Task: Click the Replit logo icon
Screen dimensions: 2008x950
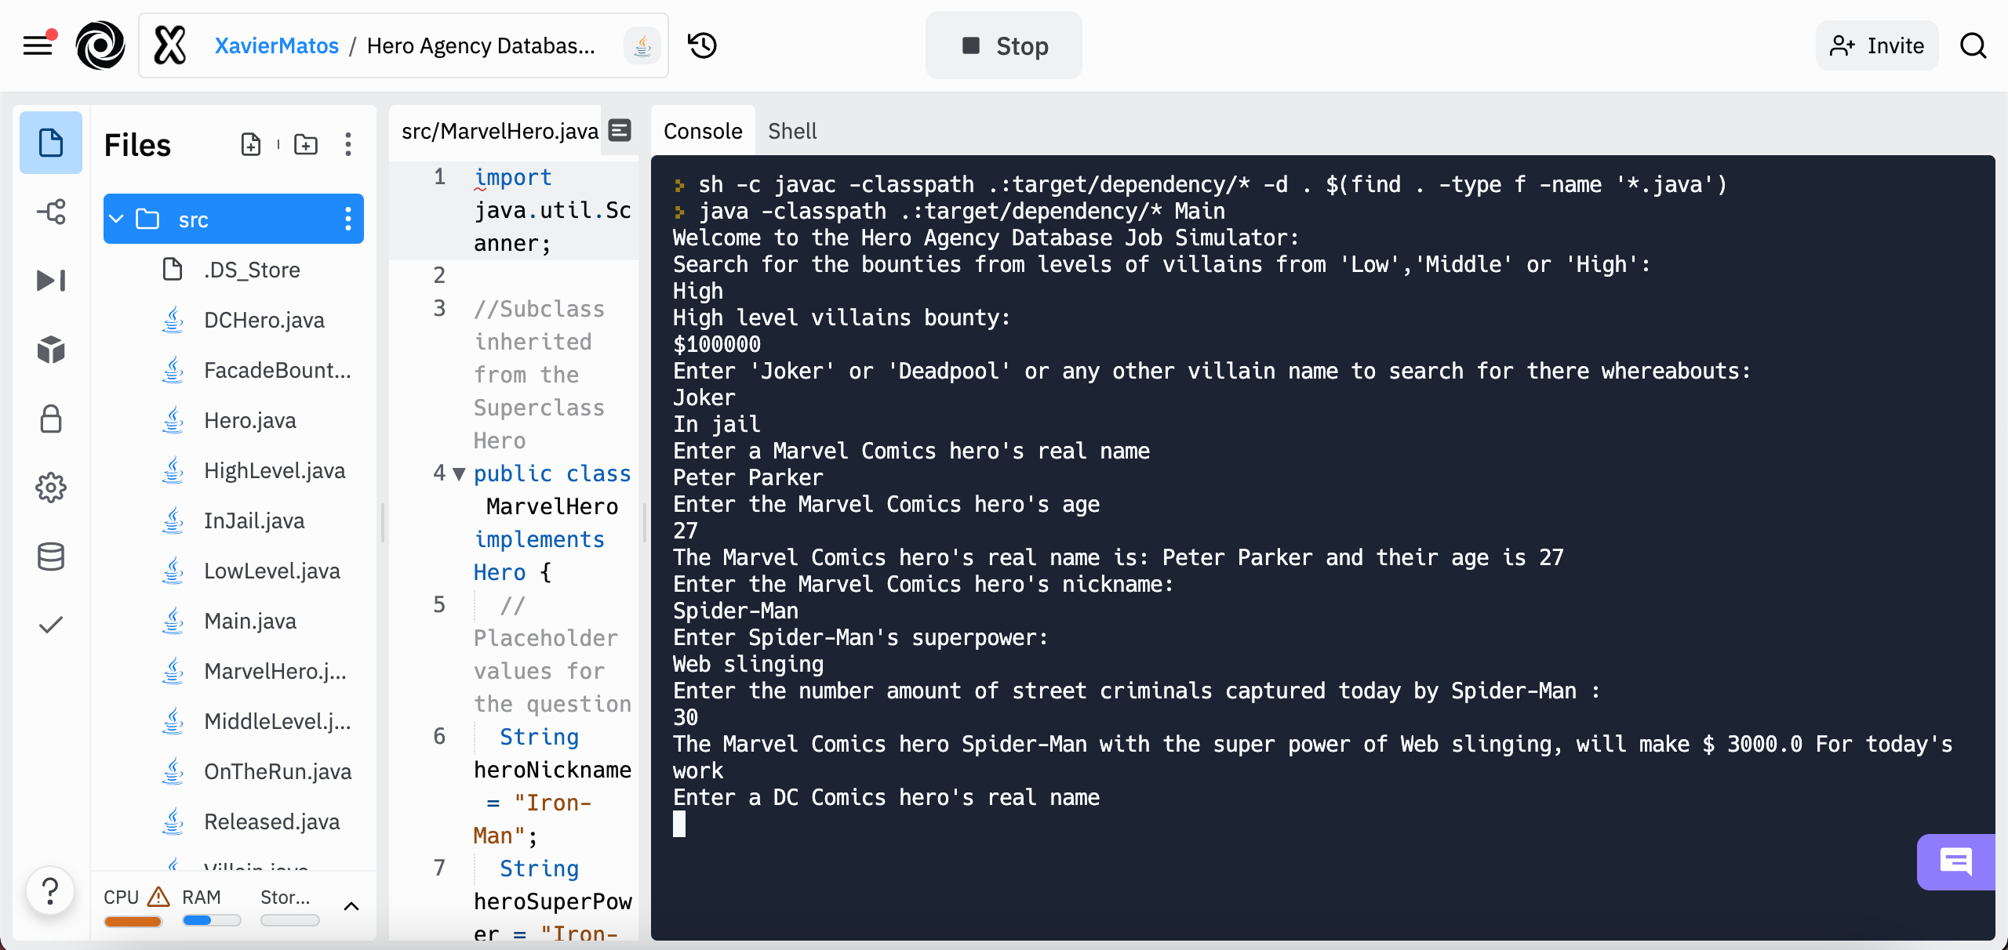Action: tap(101, 45)
